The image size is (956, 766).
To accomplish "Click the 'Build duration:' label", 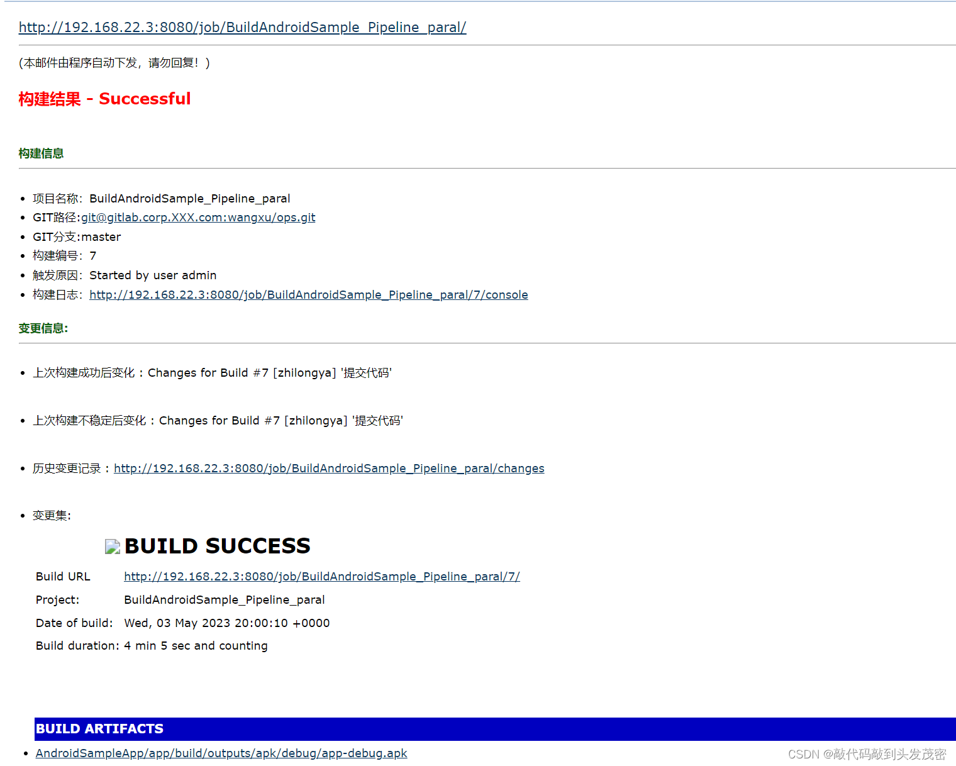I will click(x=77, y=645).
